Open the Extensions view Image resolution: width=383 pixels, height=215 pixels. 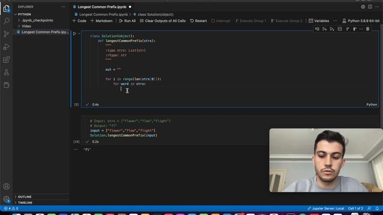pyautogui.click(x=7, y=60)
